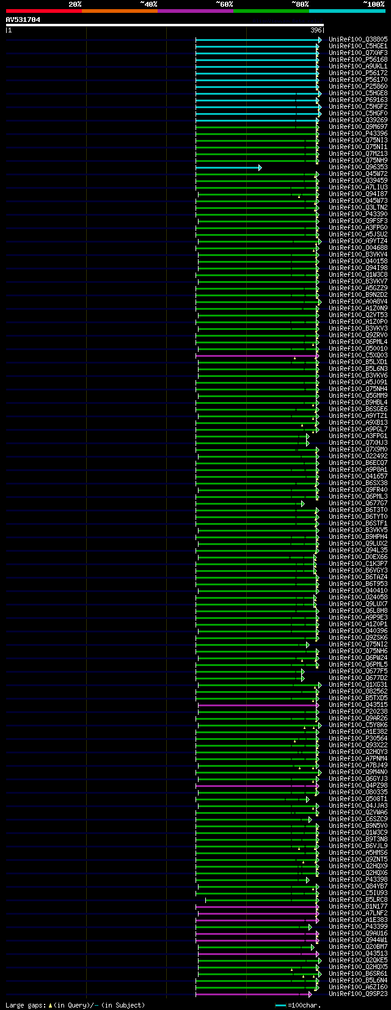Click the orange ~40% identity legend bar
Image resolution: width=391 pixels, height=1010 pixels.
pos(120,11)
